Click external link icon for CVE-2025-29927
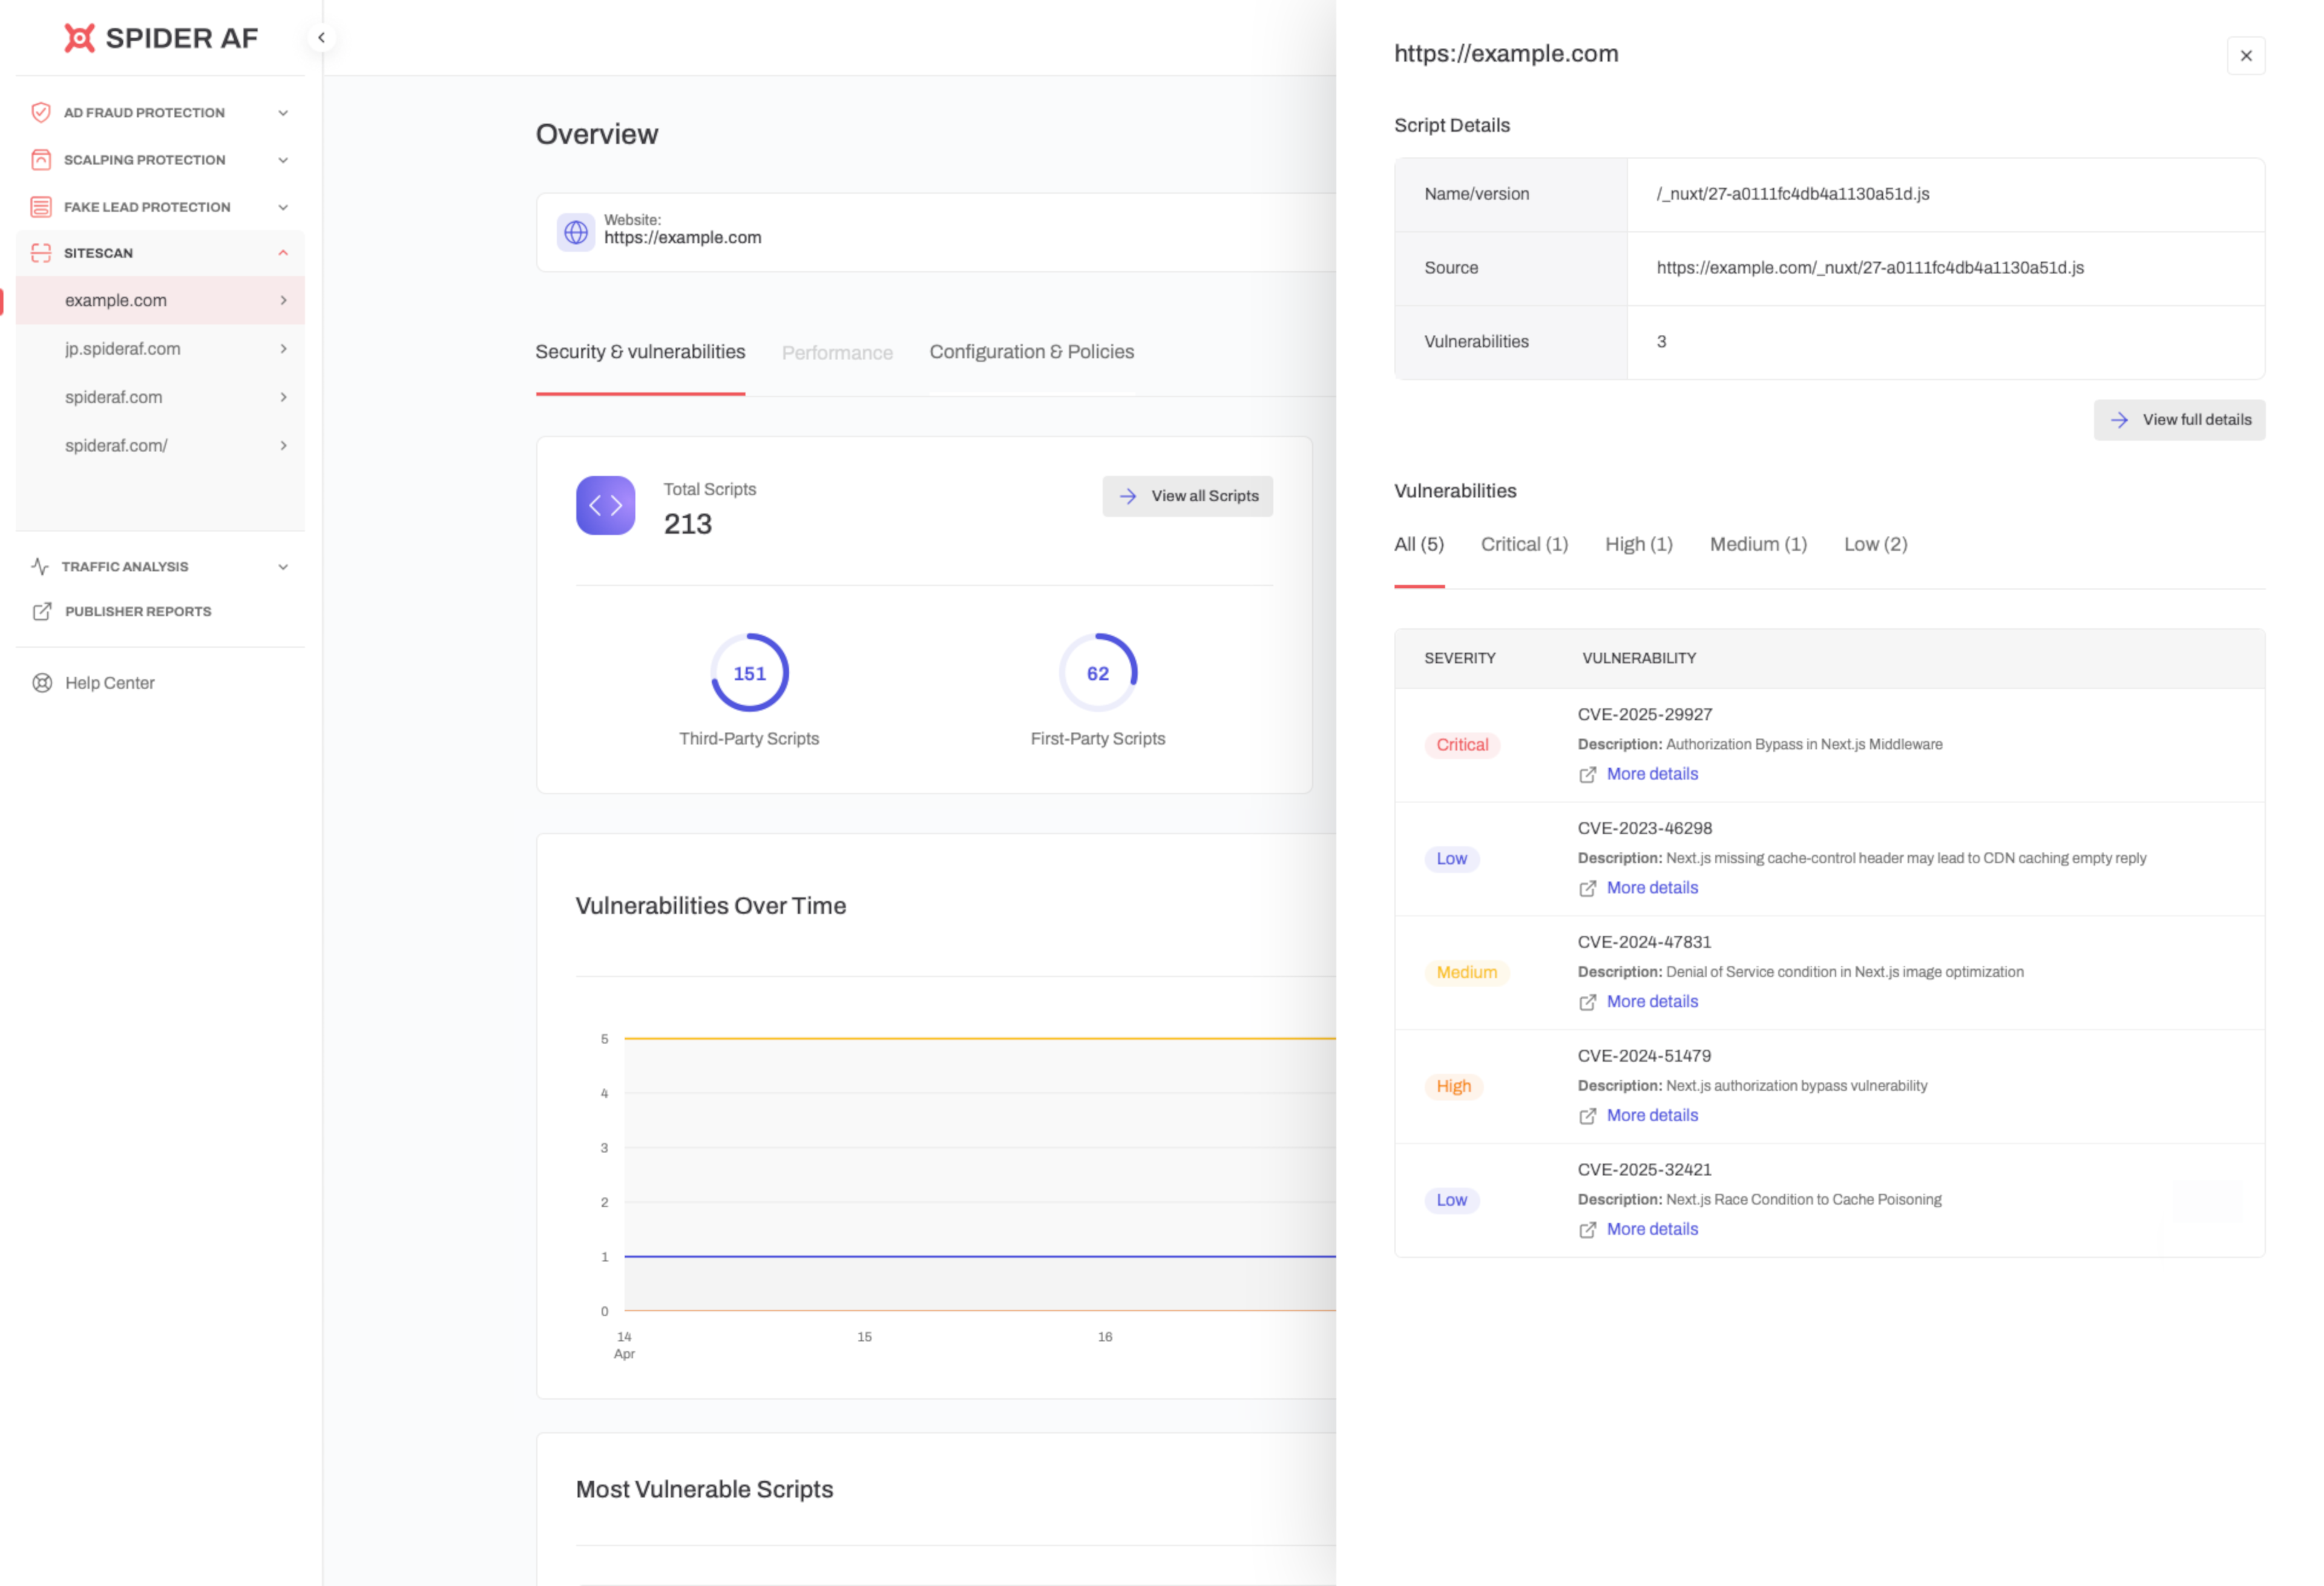This screenshot has width=2324, height=1586. pos(1587,775)
